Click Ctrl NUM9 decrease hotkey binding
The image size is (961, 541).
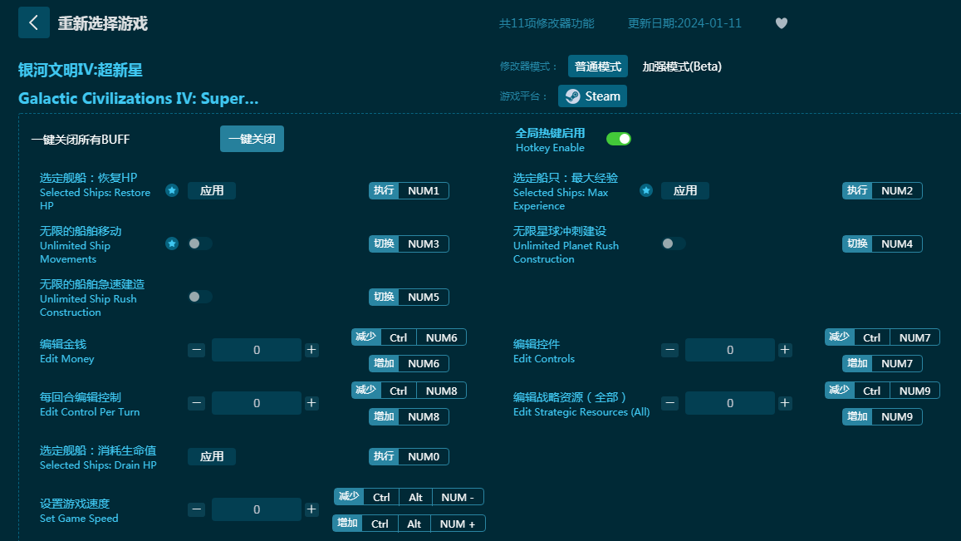tap(883, 391)
